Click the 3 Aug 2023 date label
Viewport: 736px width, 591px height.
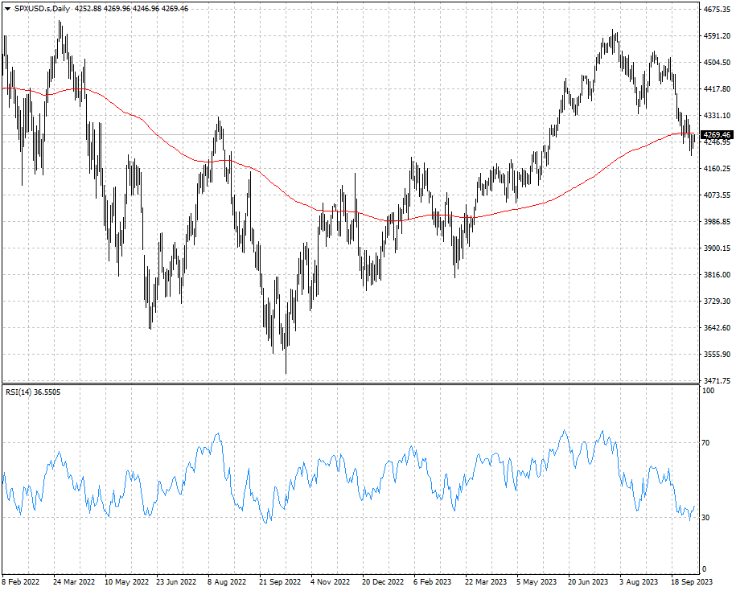639,582
